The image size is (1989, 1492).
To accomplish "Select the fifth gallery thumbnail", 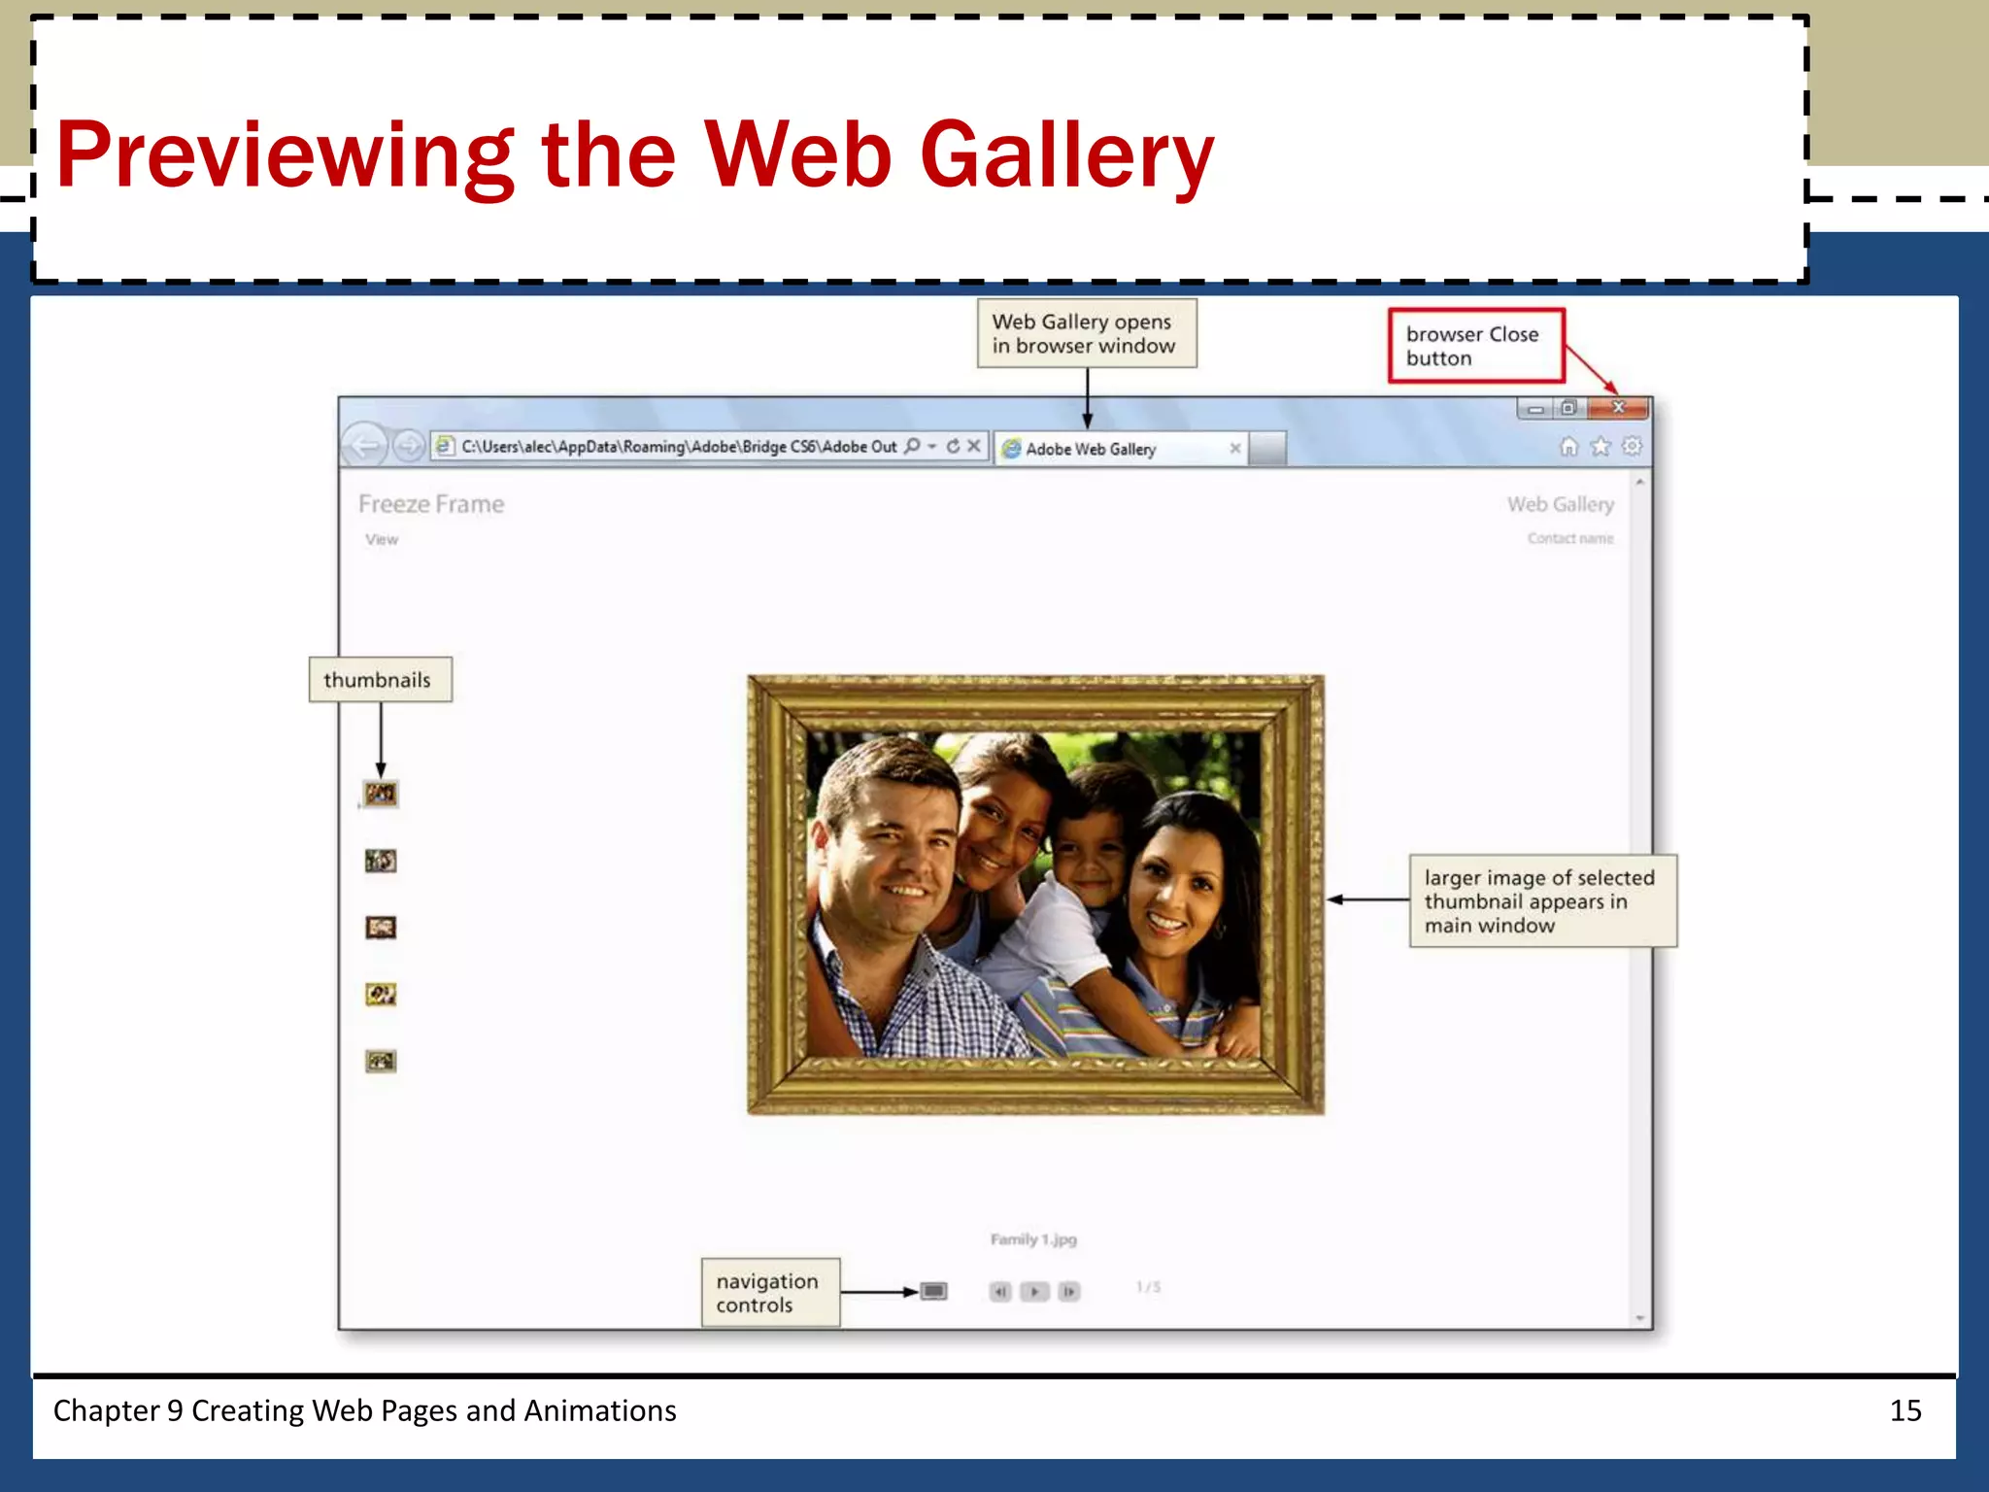I will pos(381,1061).
